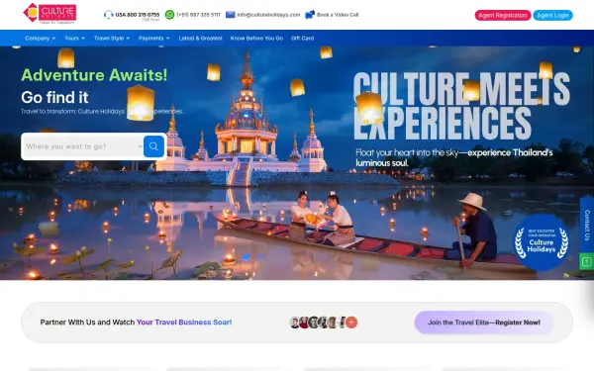Open Book a Video Call link
Image resolution: width=594 pixels, height=371 pixels.
[338, 15]
